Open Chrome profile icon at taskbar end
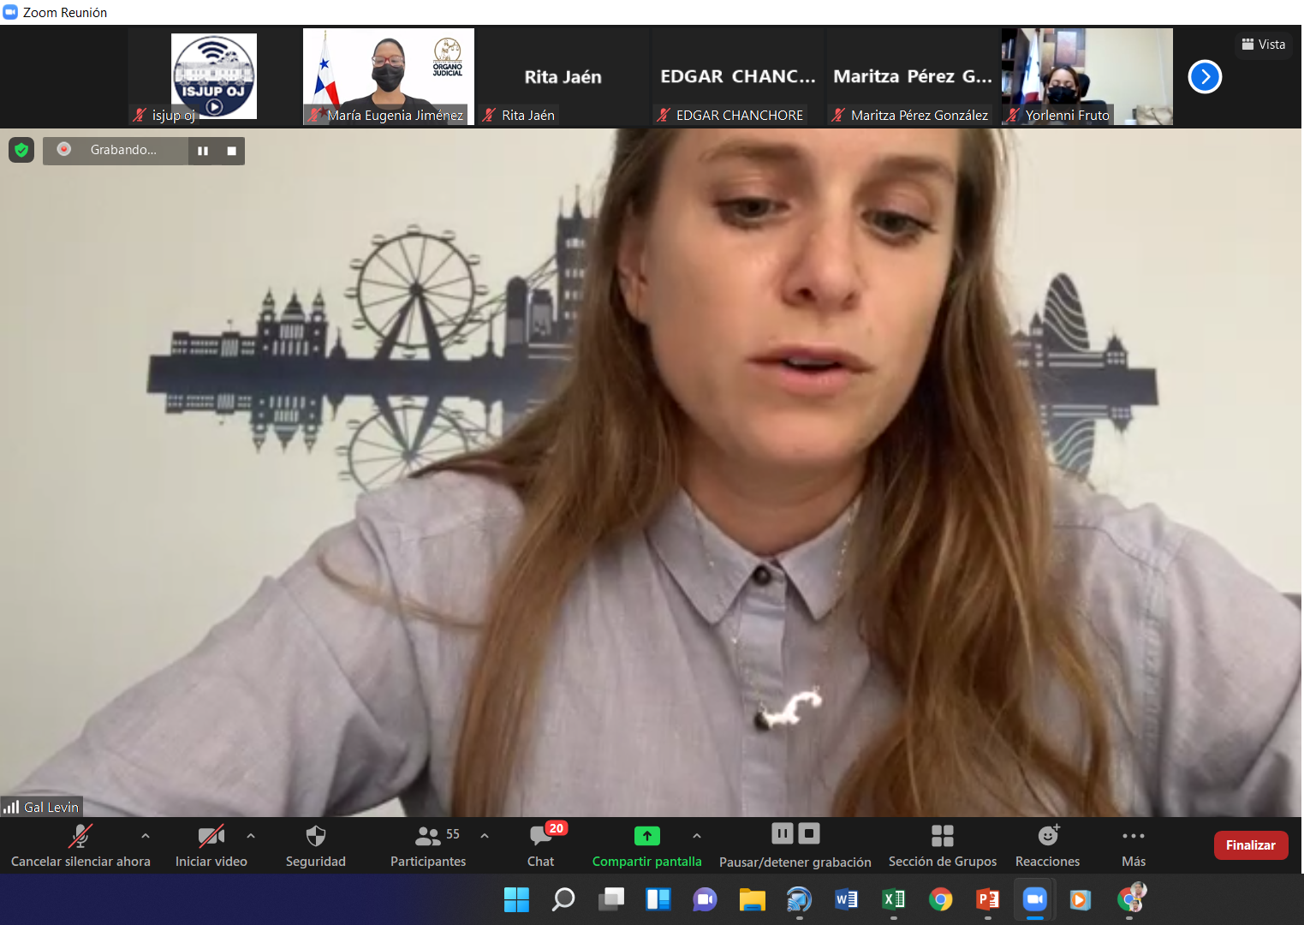 click(1131, 899)
